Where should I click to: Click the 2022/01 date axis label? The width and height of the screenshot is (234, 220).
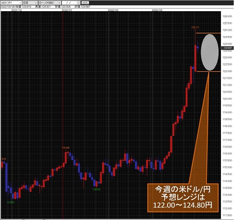[x=67, y=10]
